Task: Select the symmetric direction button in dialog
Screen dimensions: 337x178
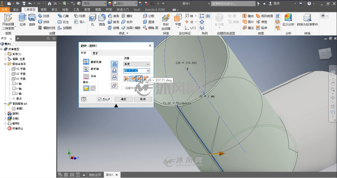Action: [x=139, y=79]
